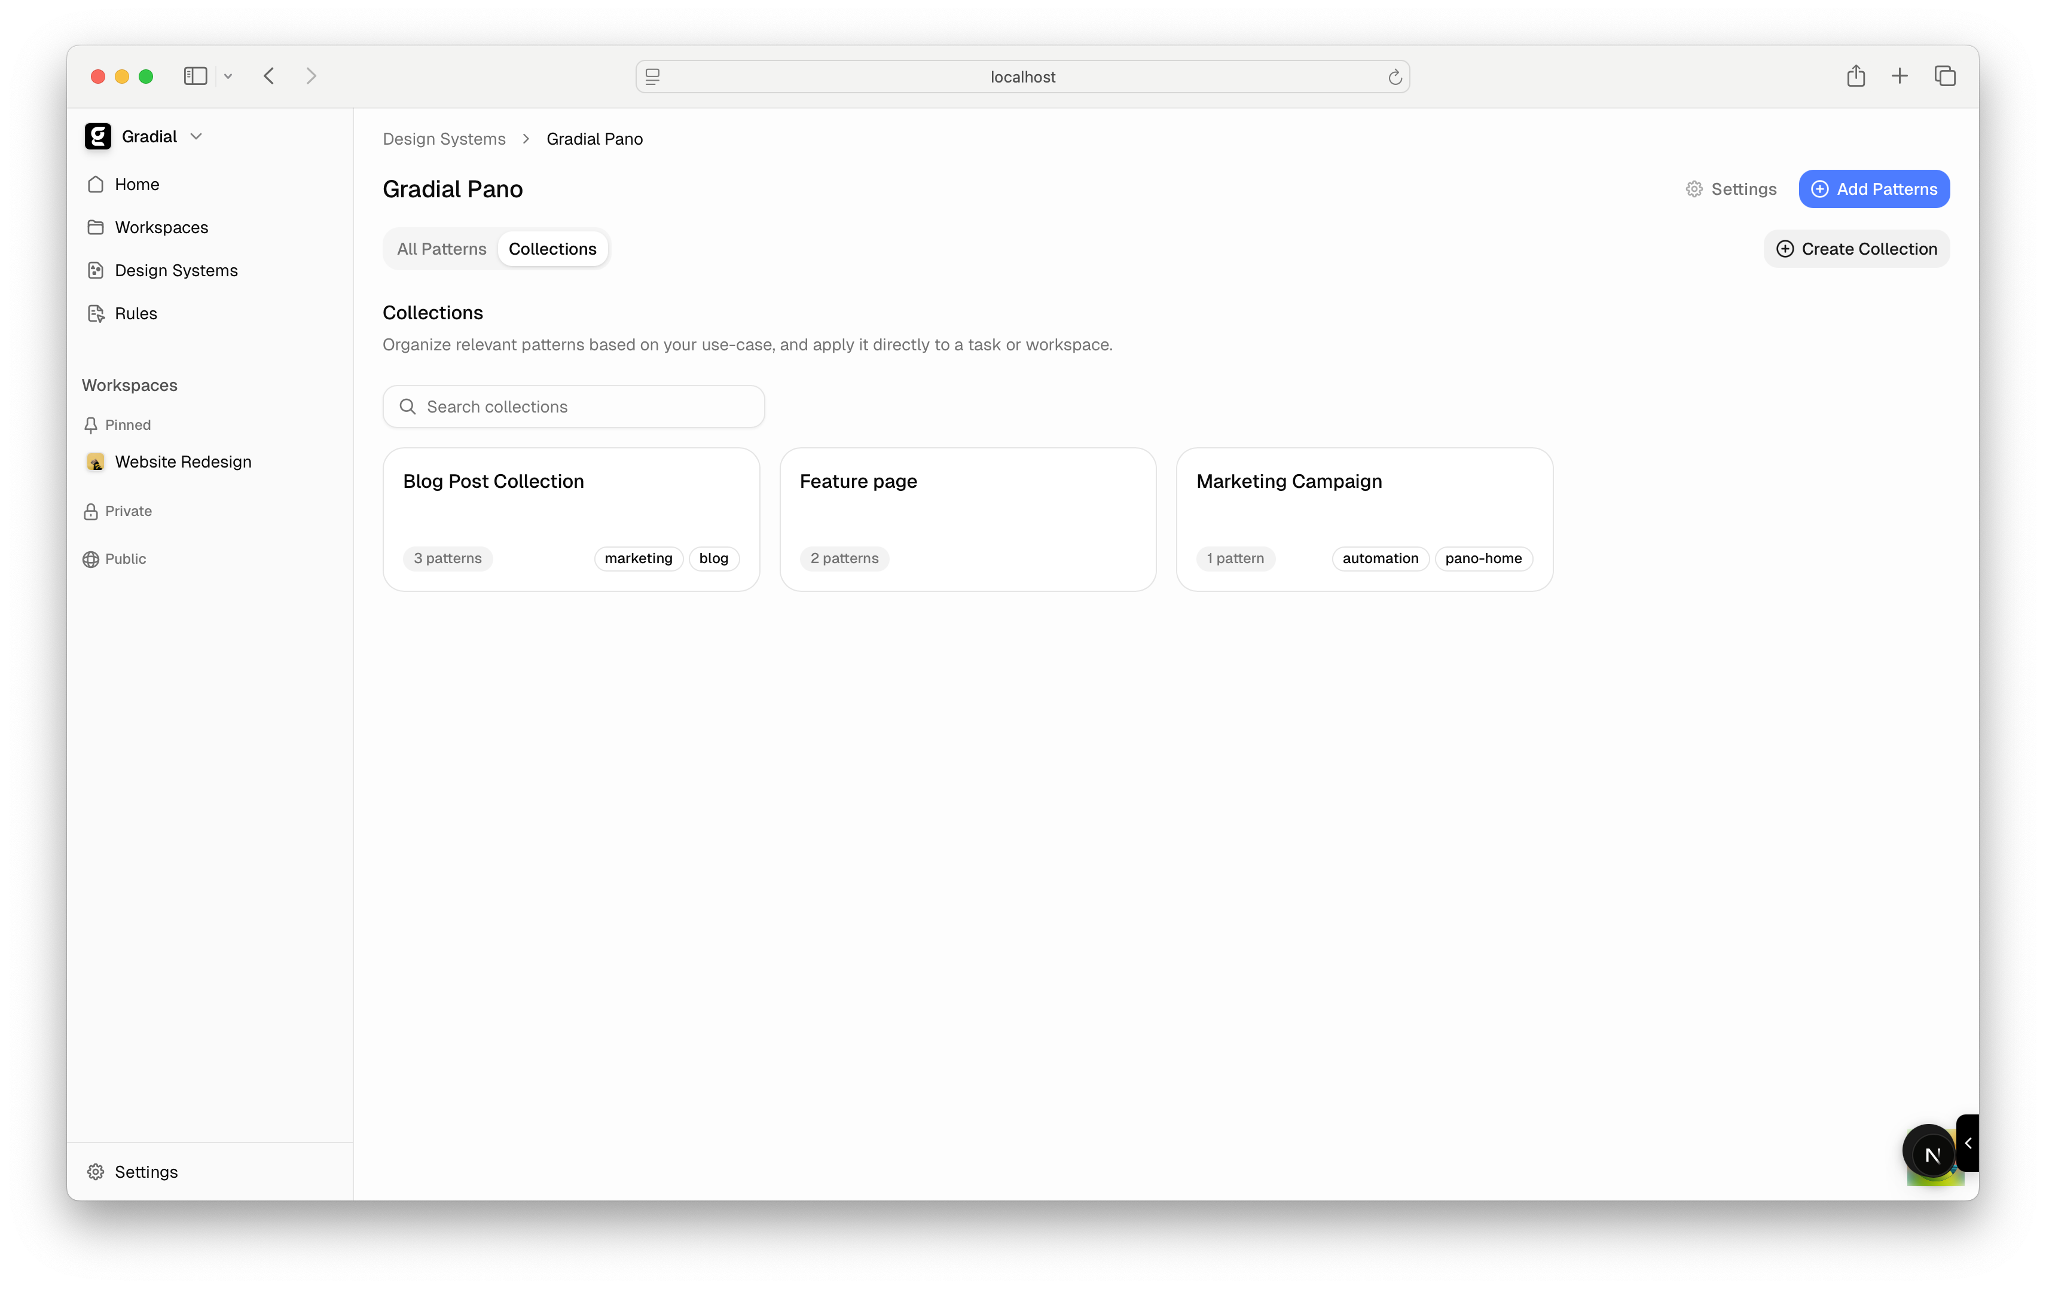Click the Add Patterns button
The image size is (2046, 1289).
coord(1874,189)
